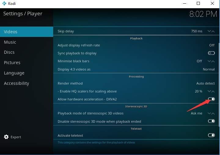Maximize the Kodi window
The width and height of the screenshot is (220, 155).
[198, 3]
